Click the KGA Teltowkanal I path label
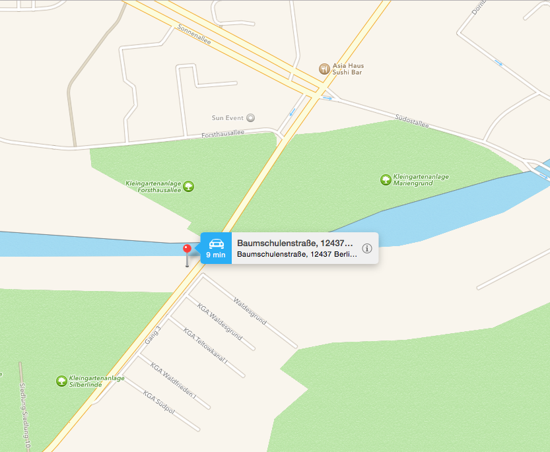 205,345
